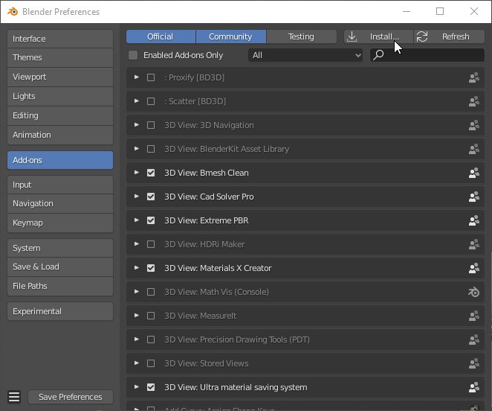Expand 3D Navigation add-on details

[137, 125]
